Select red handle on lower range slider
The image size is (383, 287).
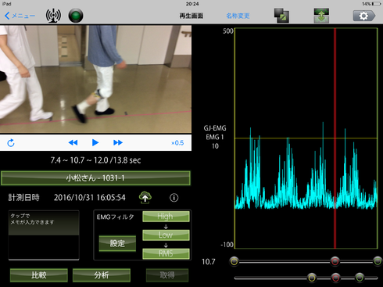335,278
